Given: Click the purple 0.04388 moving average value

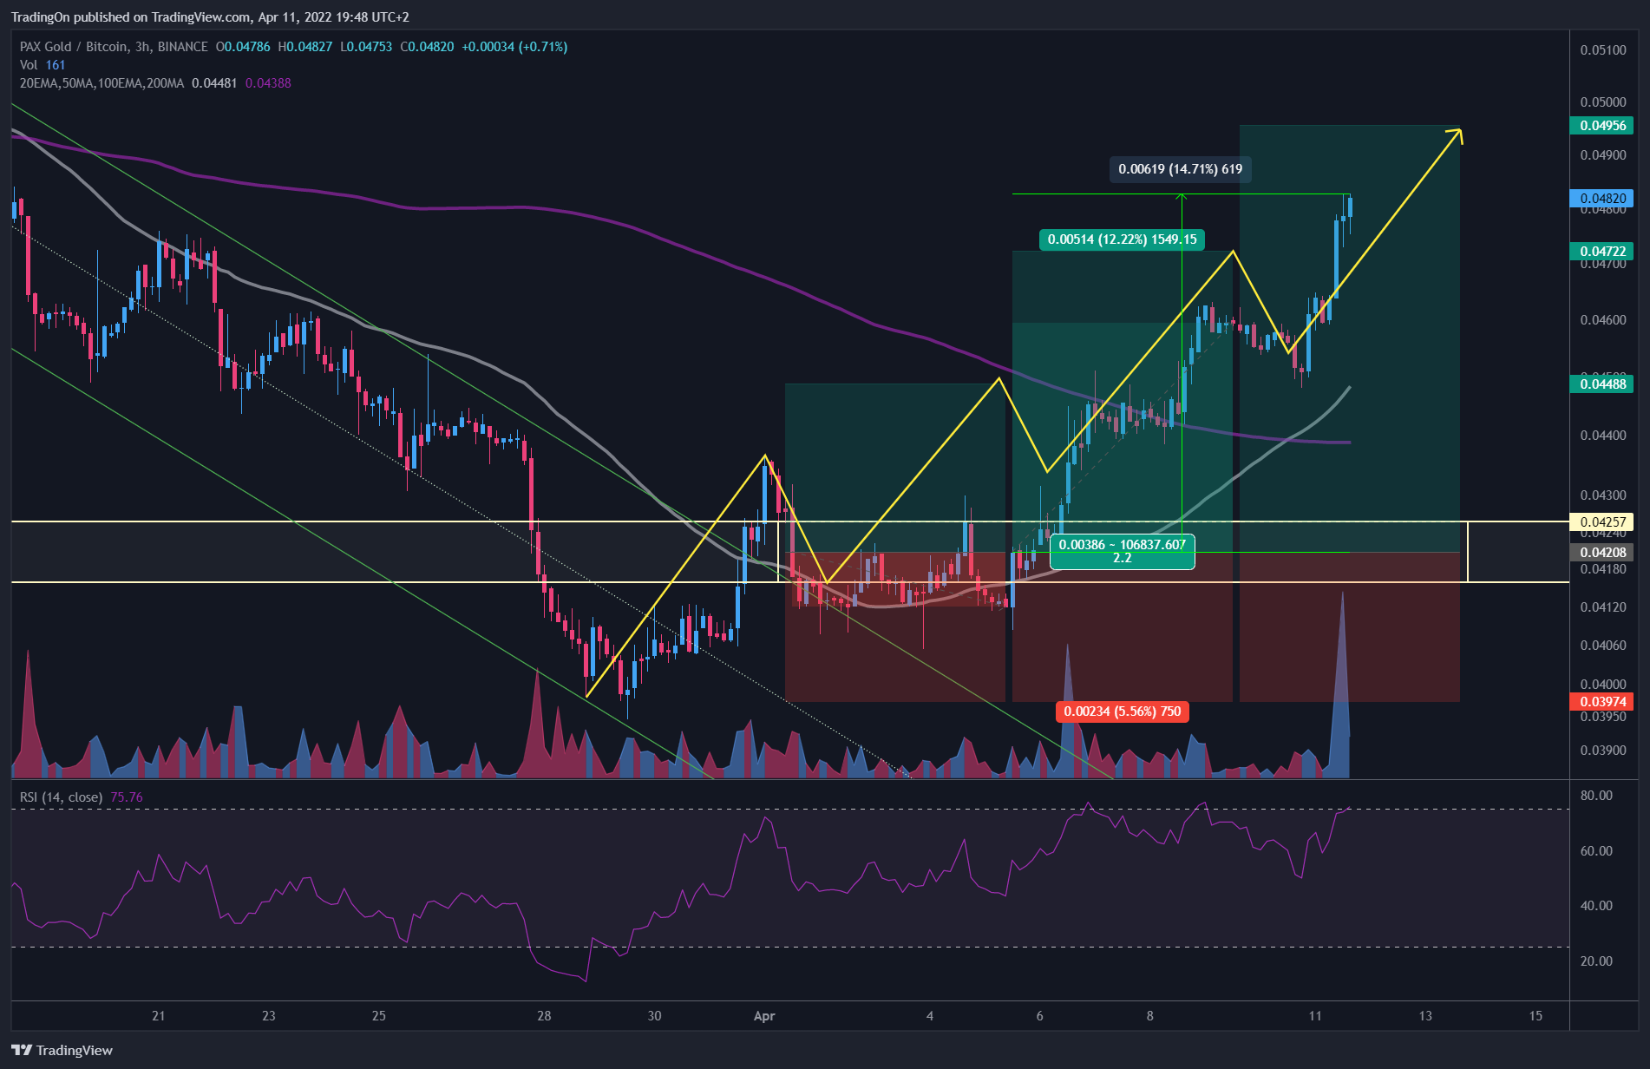Looking at the screenshot, I should [x=268, y=83].
